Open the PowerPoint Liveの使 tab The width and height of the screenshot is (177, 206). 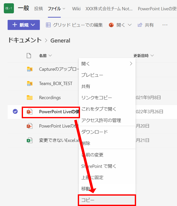[x=157, y=9]
